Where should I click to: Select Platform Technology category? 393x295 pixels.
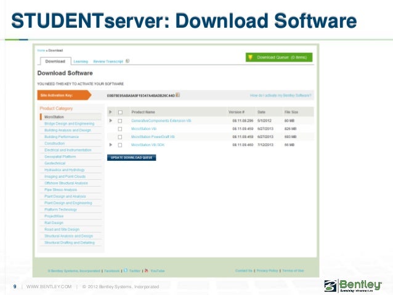(x=60, y=209)
